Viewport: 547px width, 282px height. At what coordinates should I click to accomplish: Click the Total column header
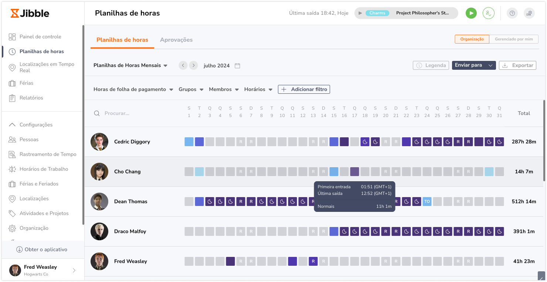pos(524,113)
